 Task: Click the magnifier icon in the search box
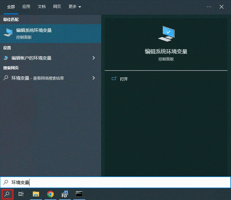pos(6,182)
